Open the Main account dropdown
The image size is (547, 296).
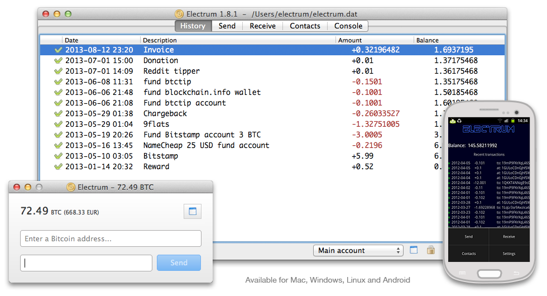pyautogui.click(x=358, y=250)
